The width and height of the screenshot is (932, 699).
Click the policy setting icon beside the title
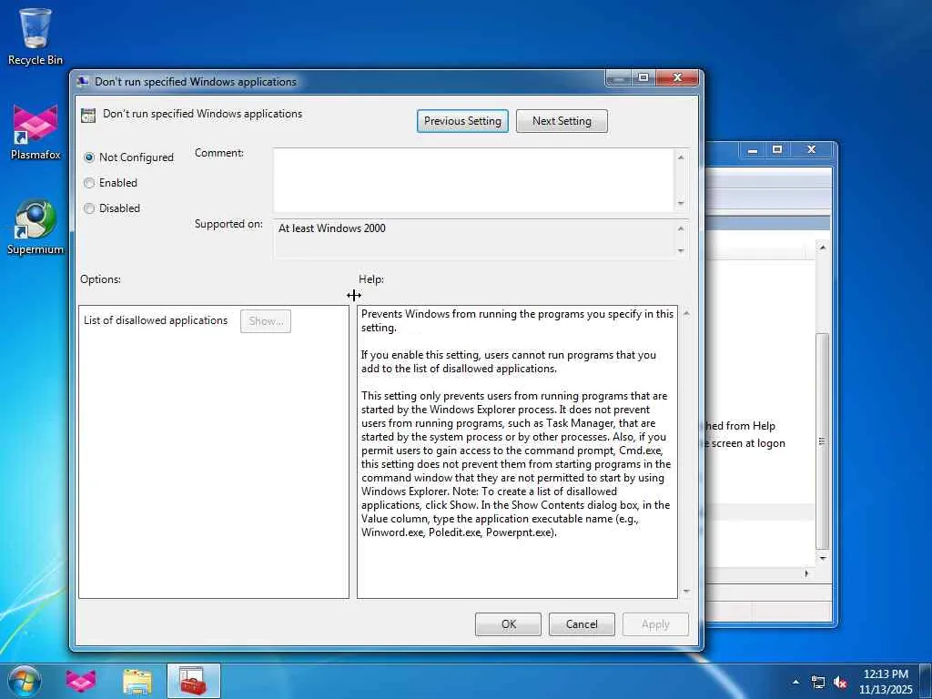tap(88, 116)
